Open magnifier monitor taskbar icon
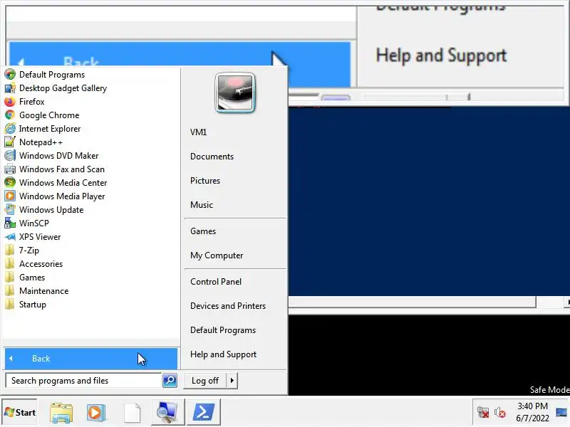 167,412
